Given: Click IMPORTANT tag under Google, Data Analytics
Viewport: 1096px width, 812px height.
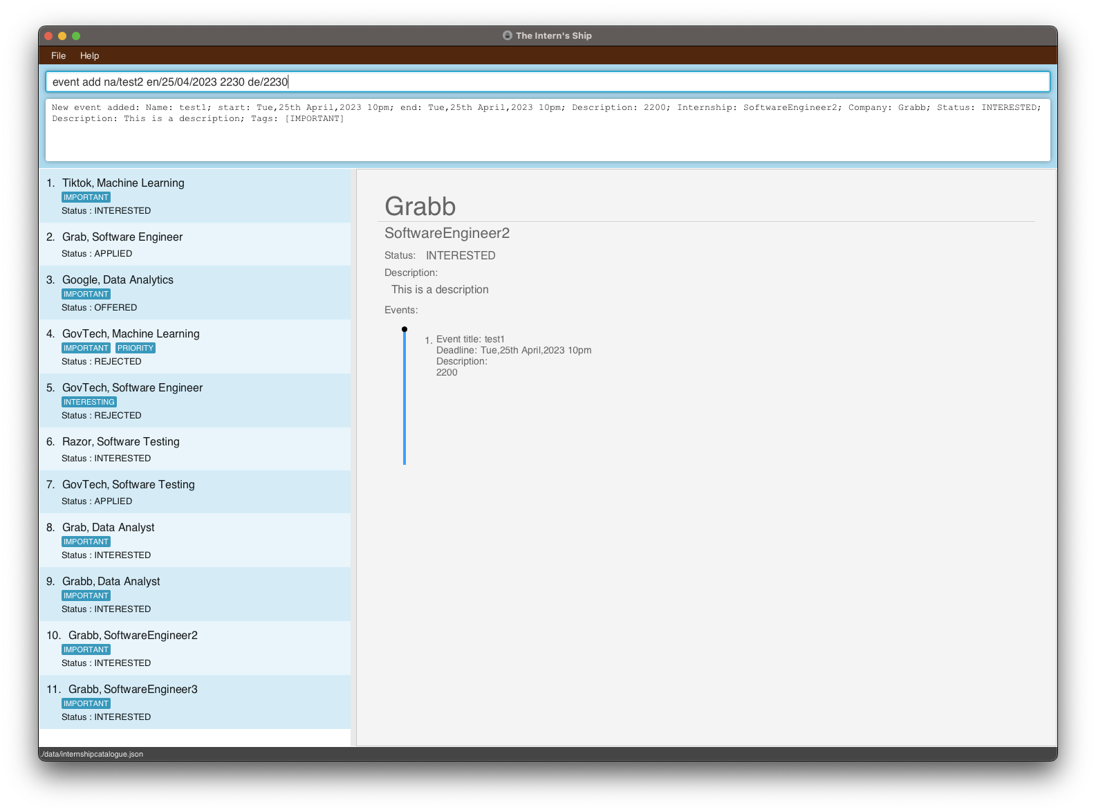Looking at the screenshot, I should [x=86, y=294].
